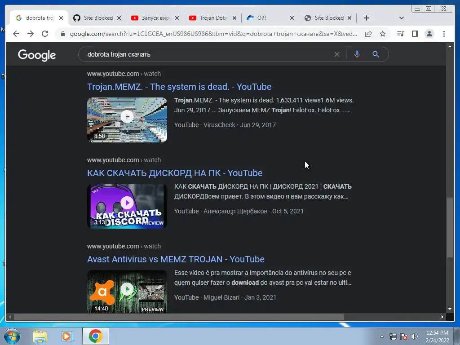
Task: Open the Chrome three-dot menu
Action: (444, 34)
